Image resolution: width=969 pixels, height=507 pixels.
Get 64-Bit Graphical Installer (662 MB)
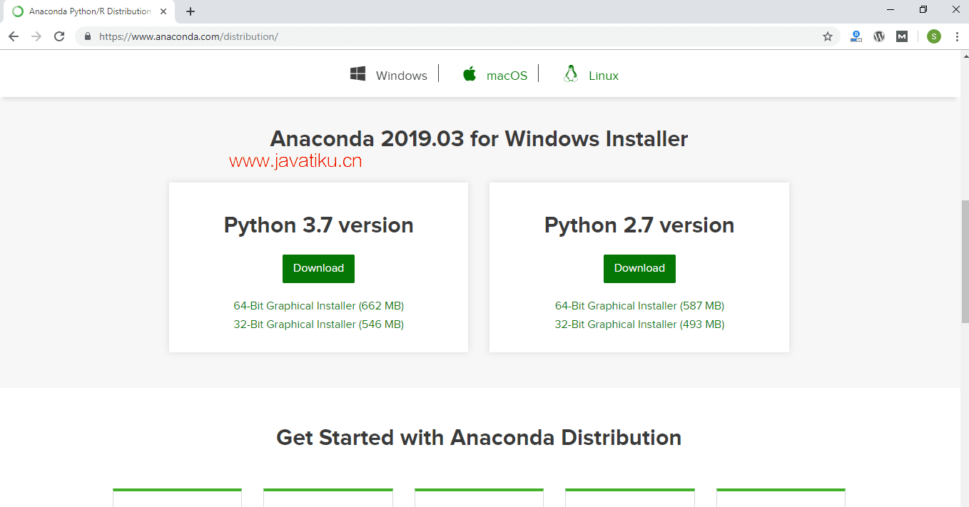tap(319, 306)
